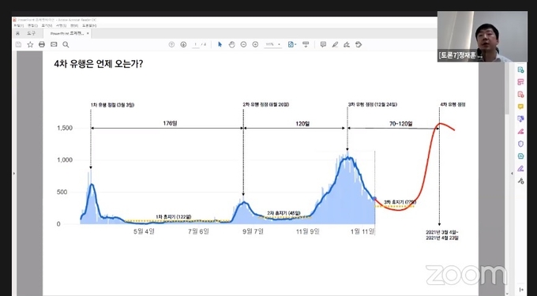Open the zoom percentage dropdown
Image resolution: width=537 pixels, height=296 pixels.
(x=273, y=44)
